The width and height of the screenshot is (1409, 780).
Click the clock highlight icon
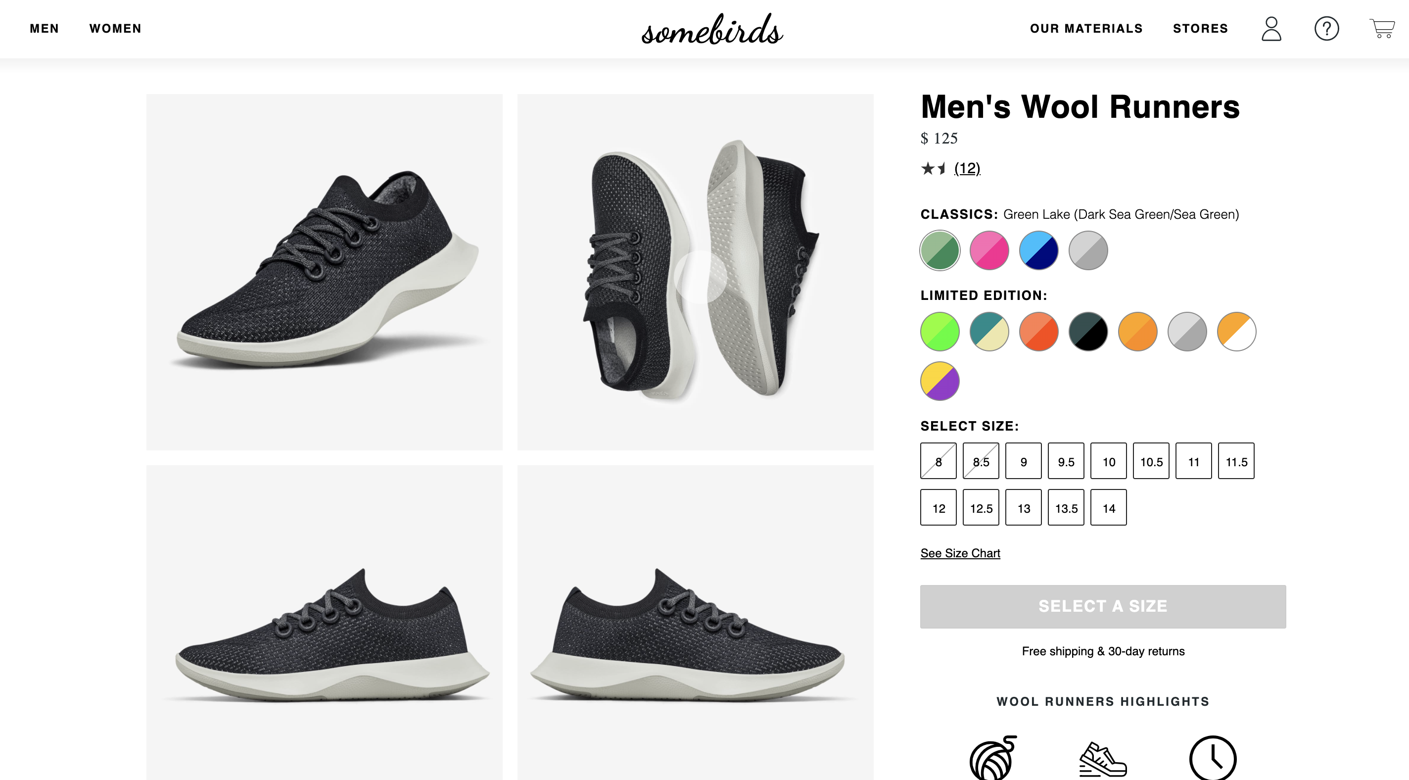click(x=1213, y=758)
